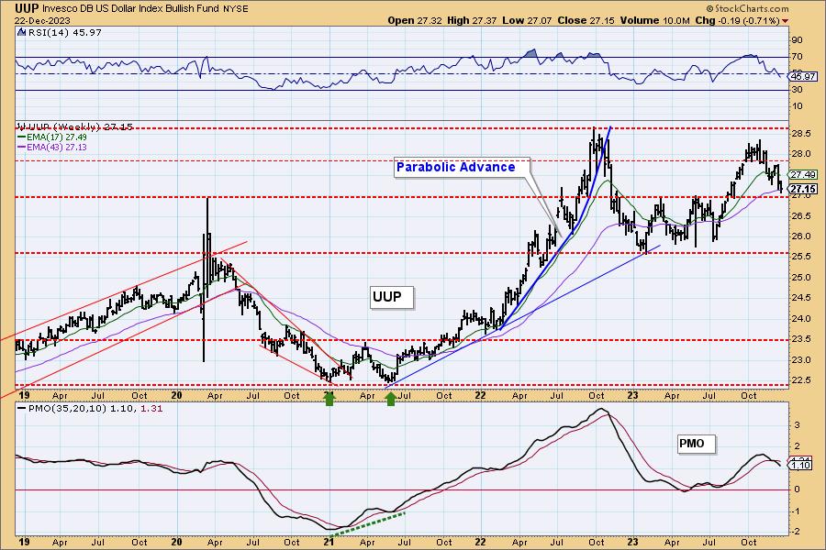826x550 pixels.
Task: Click the 28.5 price axis label
Action: [800, 134]
